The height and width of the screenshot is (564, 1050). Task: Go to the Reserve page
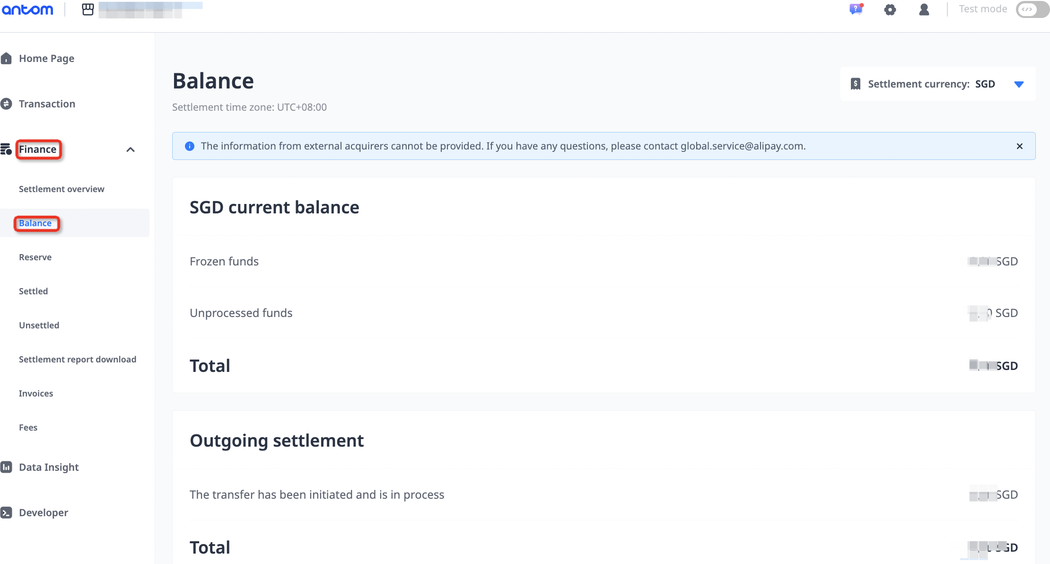click(x=35, y=257)
